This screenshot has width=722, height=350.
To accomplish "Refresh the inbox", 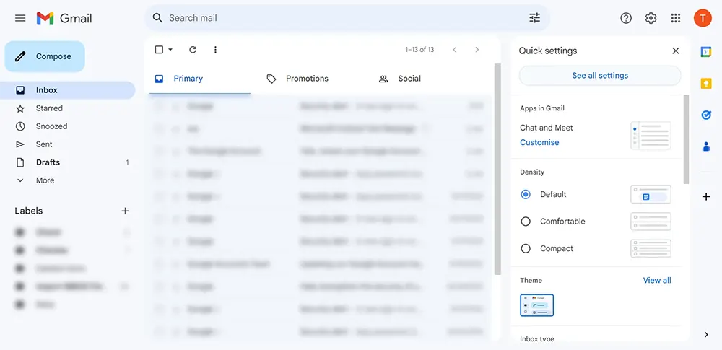I will [193, 49].
